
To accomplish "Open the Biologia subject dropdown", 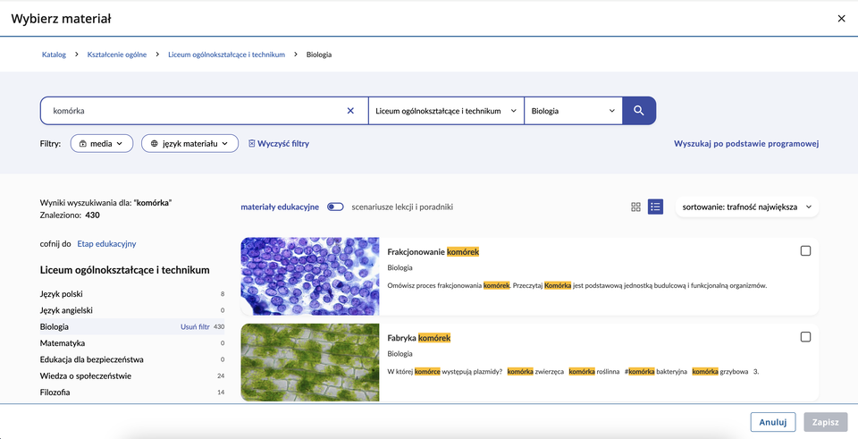I will tap(573, 111).
